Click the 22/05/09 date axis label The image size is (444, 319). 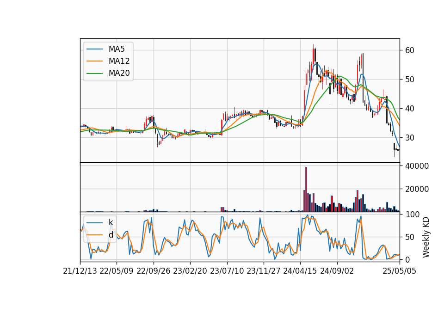(117, 271)
